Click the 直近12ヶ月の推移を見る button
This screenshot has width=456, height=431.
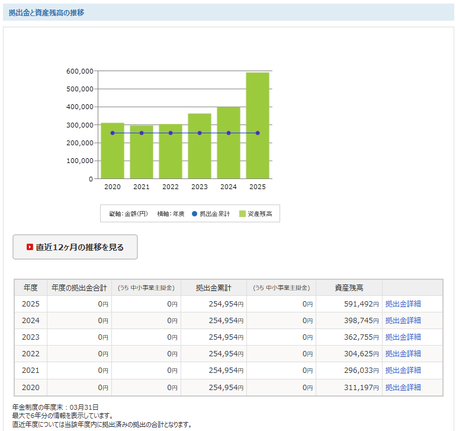point(75,247)
